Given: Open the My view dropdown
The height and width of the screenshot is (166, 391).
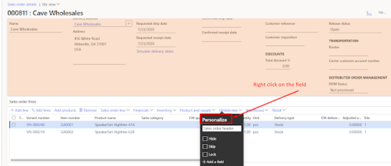Looking at the screenshot, I should pos(51,4).
